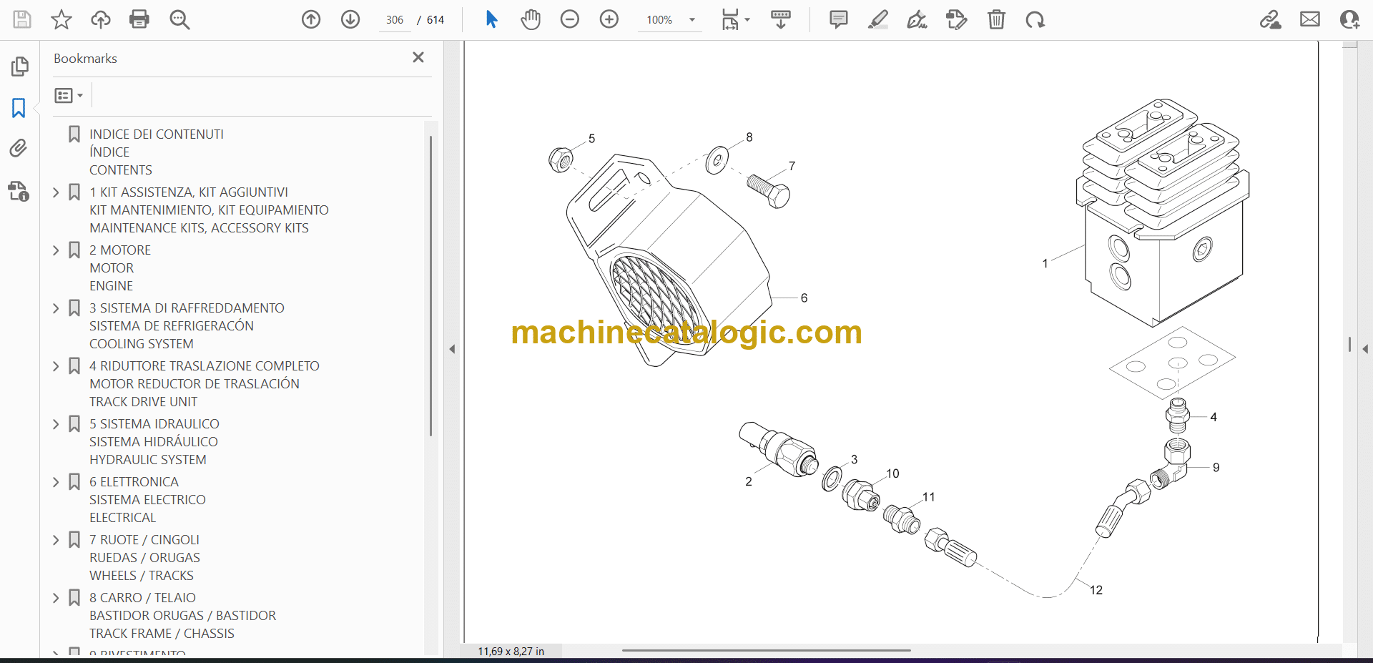1373x663 pixels.
Task: Click the stamp tool icon
Action: point(957,19)
